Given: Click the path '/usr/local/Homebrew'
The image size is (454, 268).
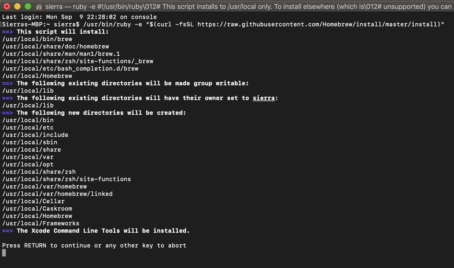Looking at the screenshot, I should tap(37, 76).
